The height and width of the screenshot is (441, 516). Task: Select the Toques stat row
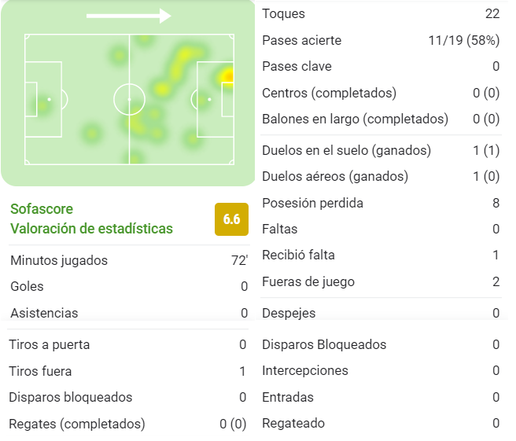pyautogui.click(x=381, y=14)
